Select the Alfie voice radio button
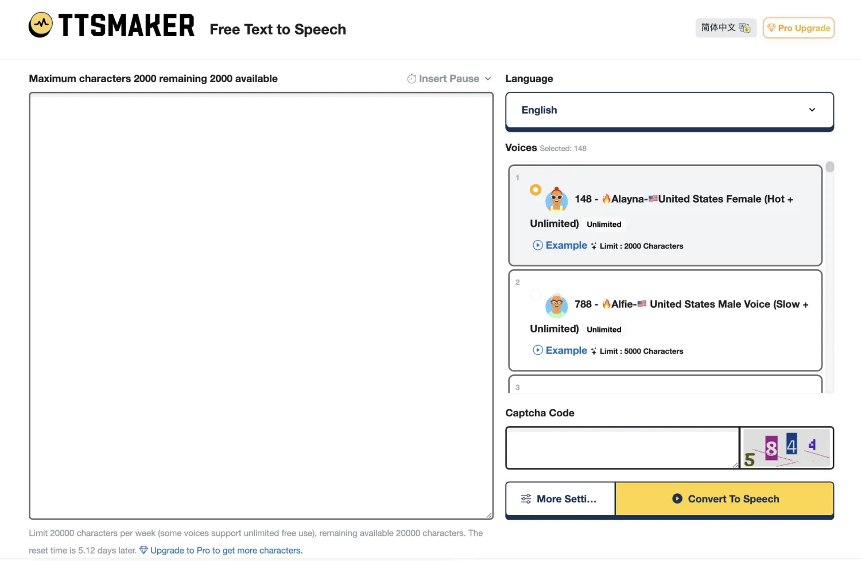This screenshot has width=861, height=561. [536, 295]
